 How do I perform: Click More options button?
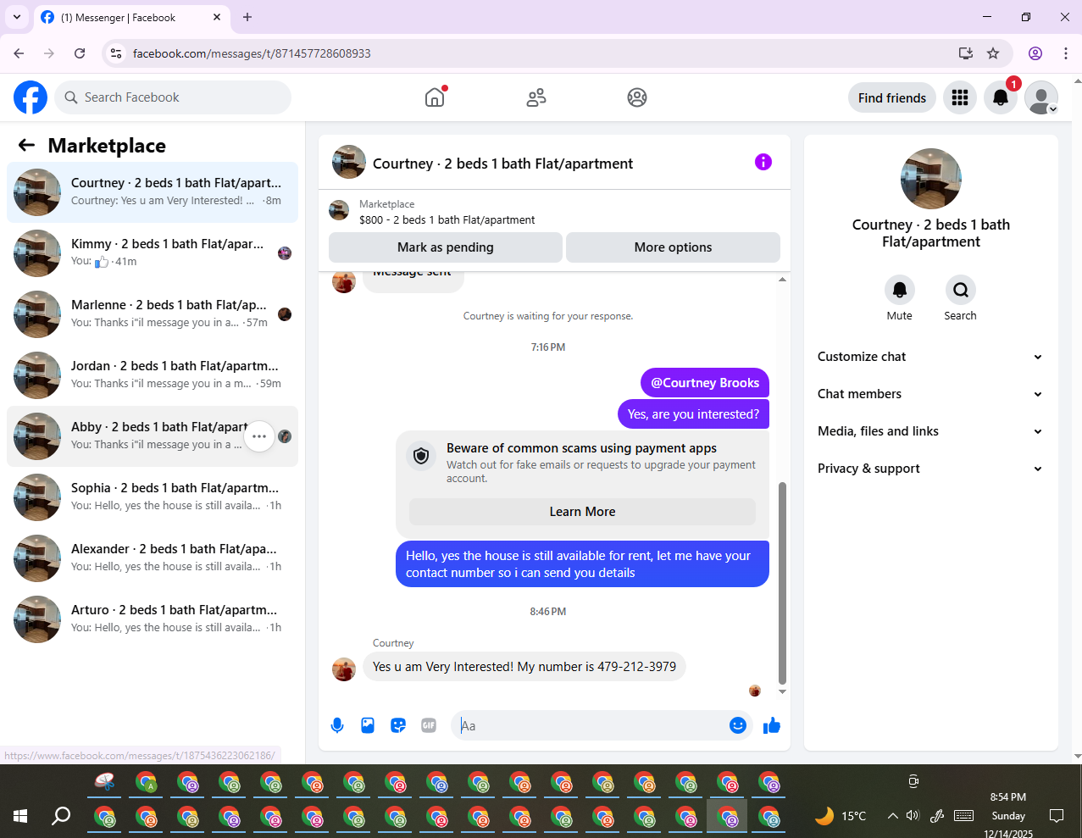pyautogui.click(x=673, y=247)
